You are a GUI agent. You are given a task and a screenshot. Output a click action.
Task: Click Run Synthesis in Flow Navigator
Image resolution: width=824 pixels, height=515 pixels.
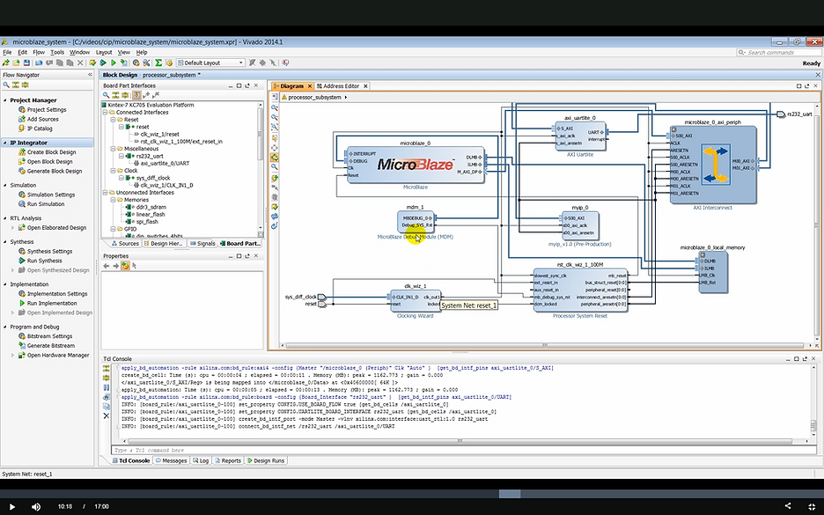[44, 261]
